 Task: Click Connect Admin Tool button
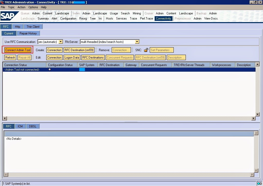pyautogui.click(x=18, y=50)
